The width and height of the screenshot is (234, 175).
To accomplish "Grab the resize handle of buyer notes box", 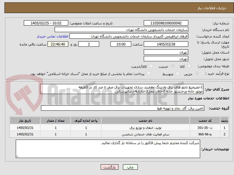I will click(x=17, y=157).
